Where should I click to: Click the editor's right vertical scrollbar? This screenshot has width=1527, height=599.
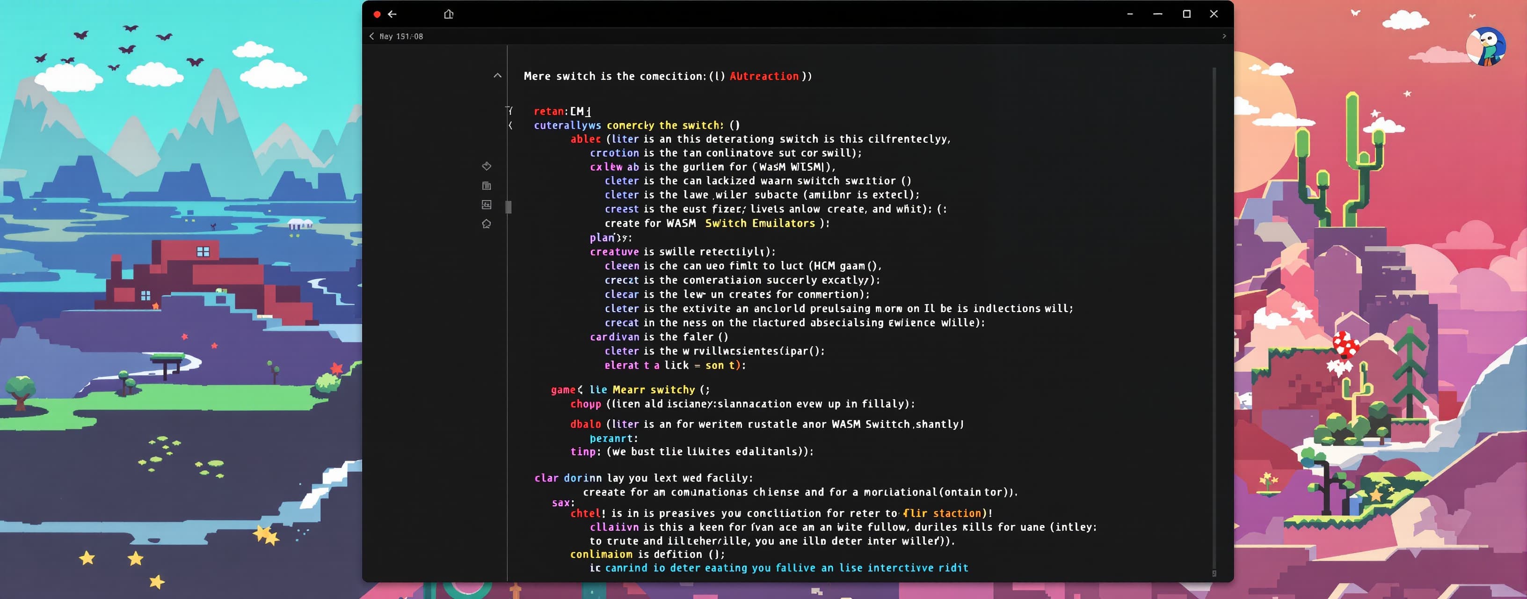(x=1214, y=317)
